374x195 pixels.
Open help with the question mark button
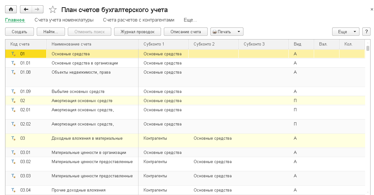366,32
